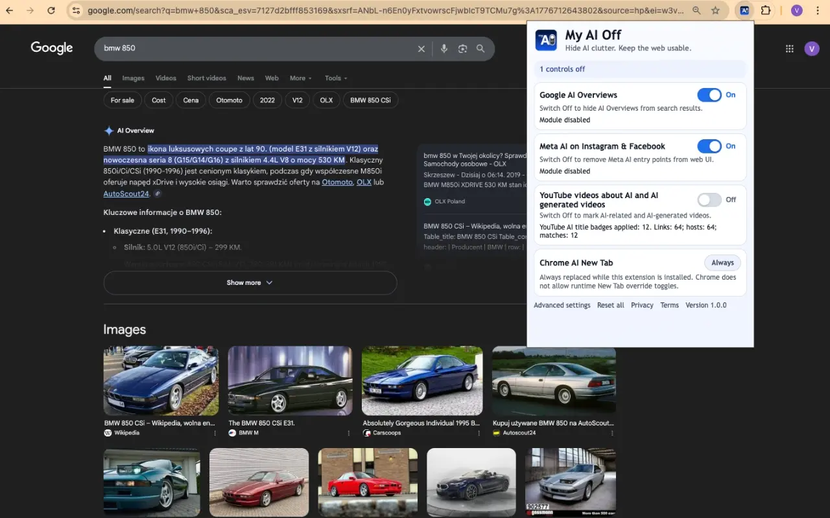Open the Tools dropdown
Image resolution: width=830 pixels, height=518 pixels.
pyautogui.click(x=336, y=78)
